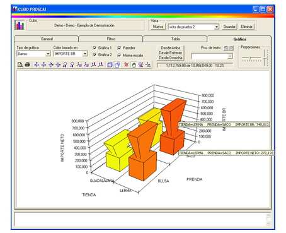Click the printer icon in the toolbar
This screenshot has height=233, width=286.
(27, 64)
